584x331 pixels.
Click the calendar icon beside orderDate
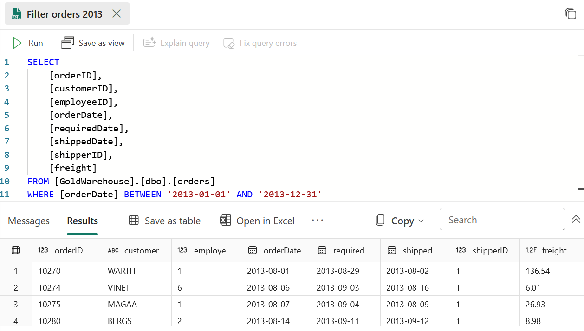point(253,250)
